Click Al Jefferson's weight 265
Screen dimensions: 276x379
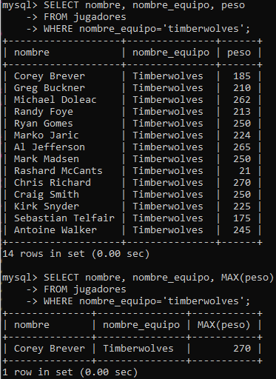pyautogui.click(x=242, y=147)
